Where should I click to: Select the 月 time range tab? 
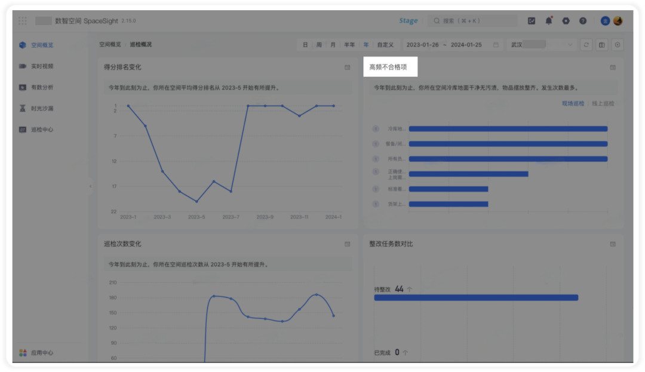(x=333, y=45)
